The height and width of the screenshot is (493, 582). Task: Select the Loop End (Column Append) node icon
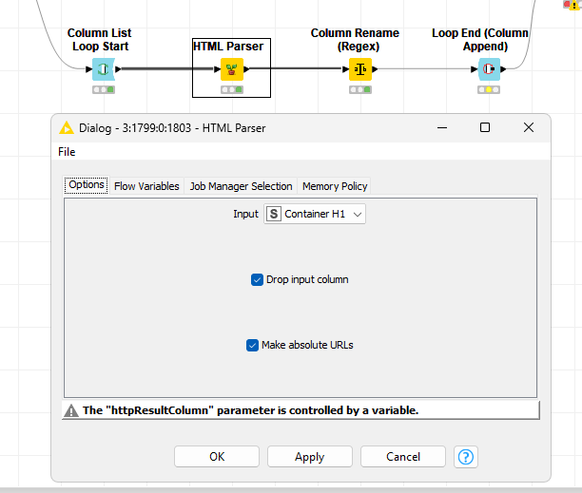489,69
